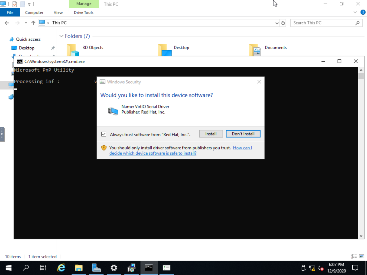Select Quick access in navigation pane
Viewport: 367px width, 275px height.
point(28,39)
